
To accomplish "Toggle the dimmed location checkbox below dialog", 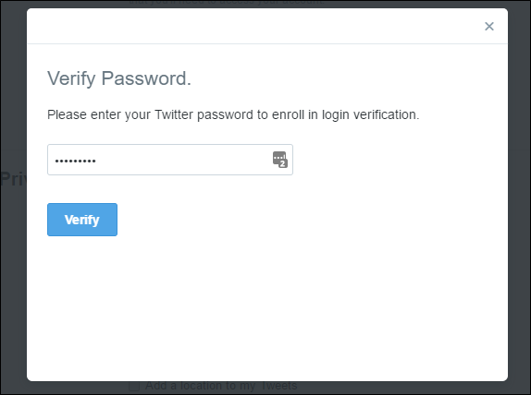I will click(134, 386).
